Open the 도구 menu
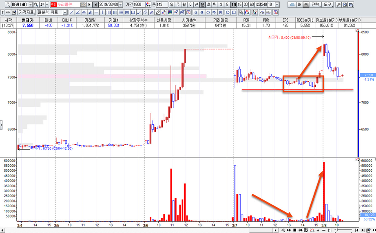This screenshot has width=376, height=233. coord(327,4)
